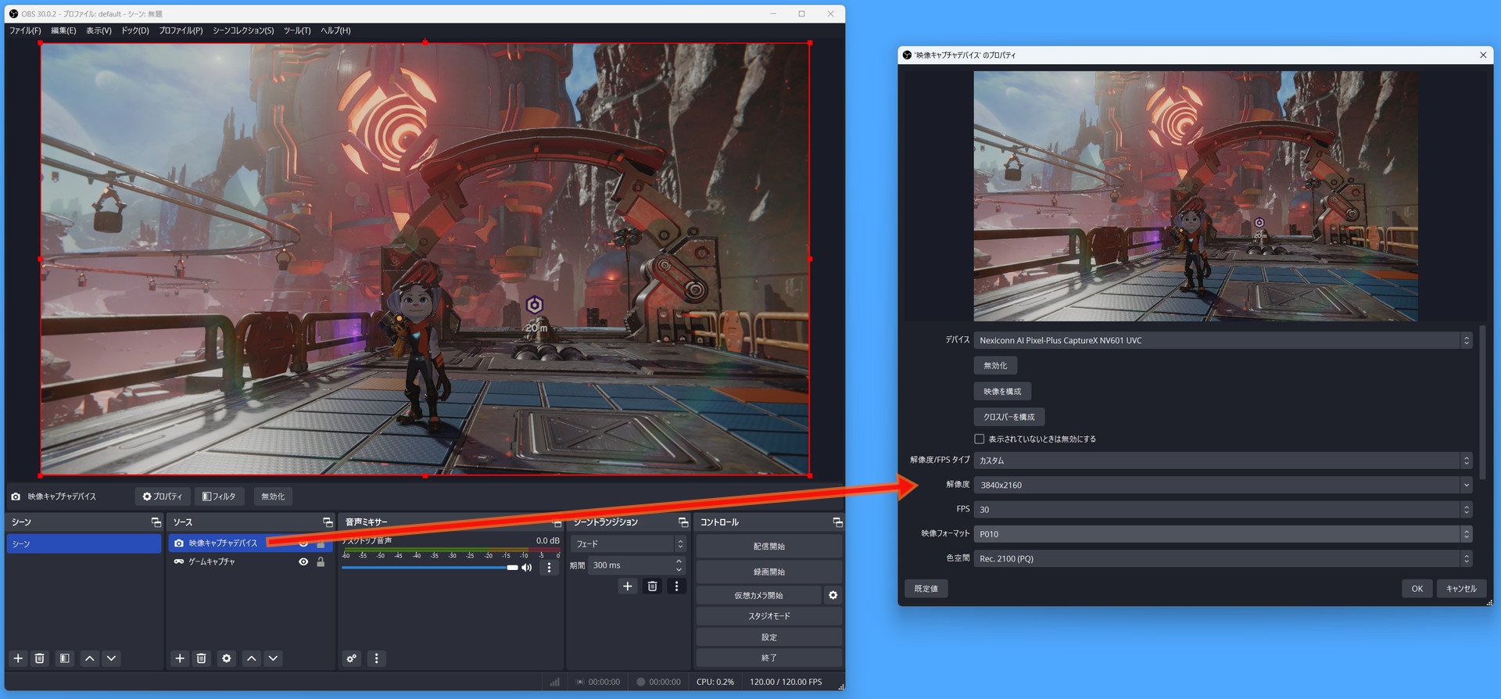Open source properties gear in Sources panel
The height and width of the screenshot is (699, 1501).
click(x=227, y=658)
